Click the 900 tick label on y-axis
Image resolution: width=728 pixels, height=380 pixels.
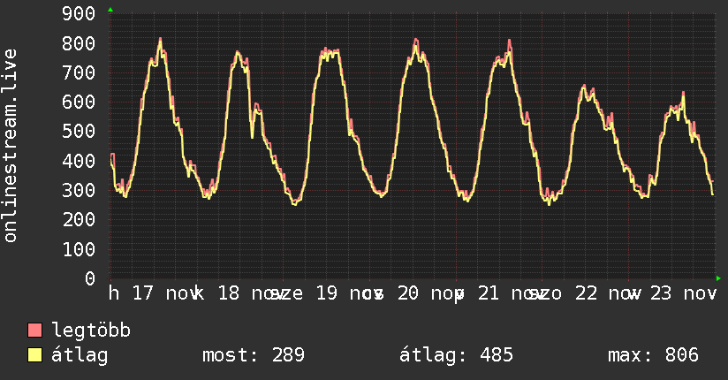coord(78,13)
